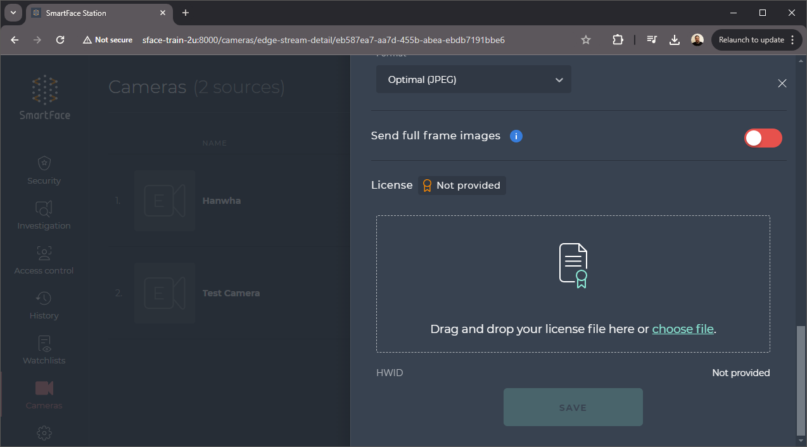The height and width of the screenshot is (447, 807).
Task: Click the SmartFace logo
Action: [44, 98]
